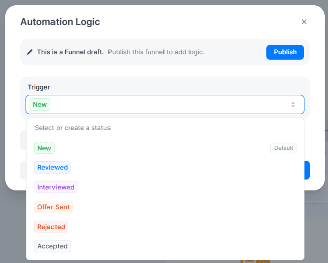Pick the Interviewed status
Image resolution: width=328 pixels, height=263 pixels.
[x=56, y=187]
